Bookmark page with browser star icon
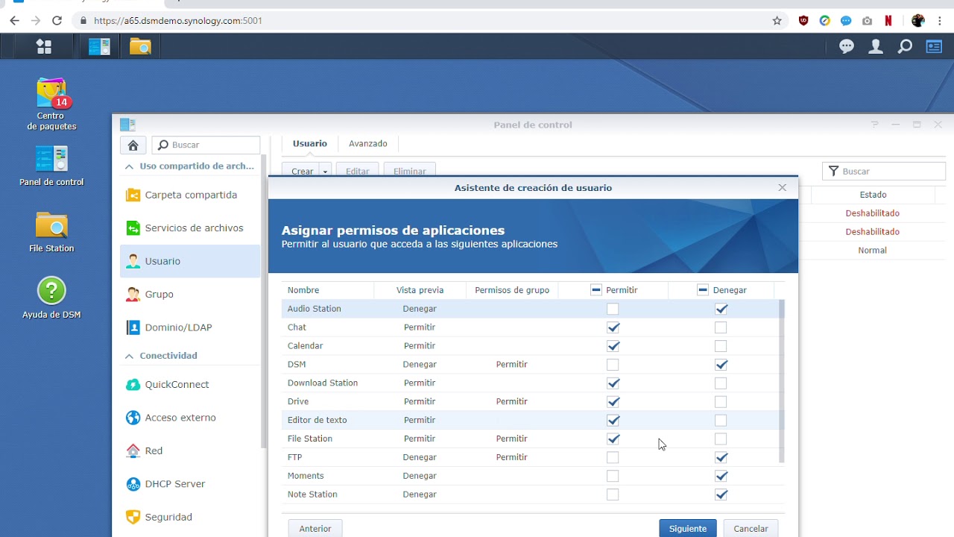Screen dimensions: 954x537 (777, 21)
